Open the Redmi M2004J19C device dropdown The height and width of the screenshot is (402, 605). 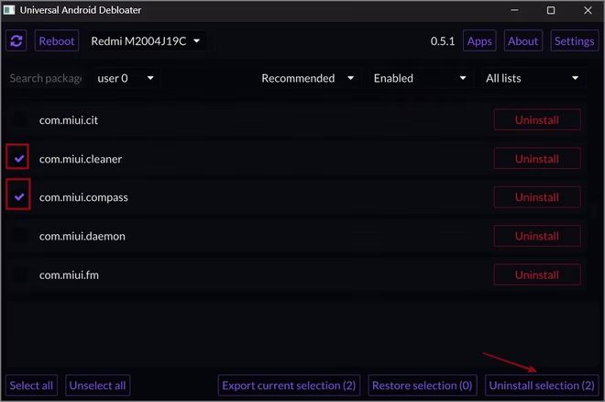[x=146, y=41]
